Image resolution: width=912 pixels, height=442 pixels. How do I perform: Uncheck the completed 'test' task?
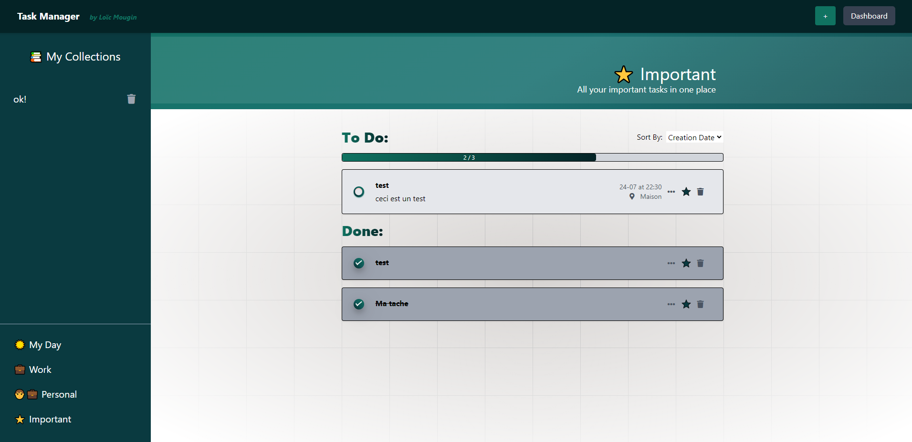pyautogui.click(x=359, y=263)
